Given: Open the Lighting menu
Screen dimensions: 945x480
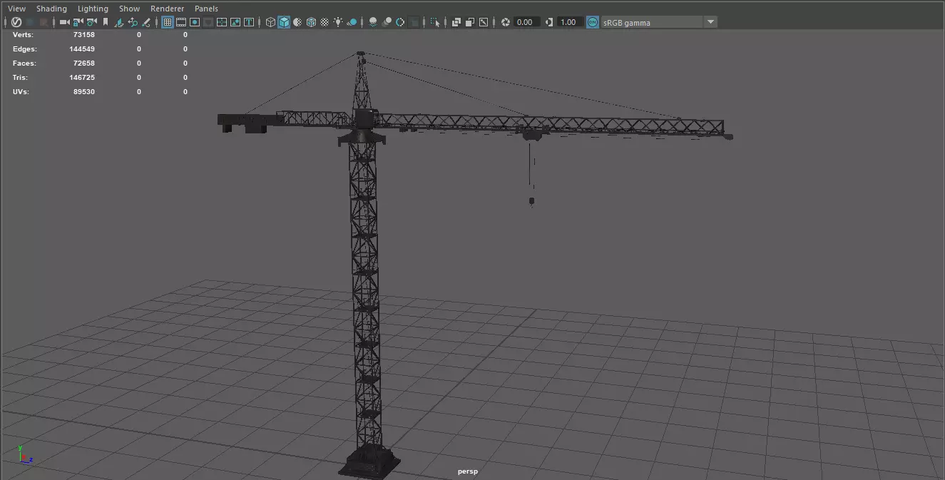Looking at the screenshot, I should point(93,9).
